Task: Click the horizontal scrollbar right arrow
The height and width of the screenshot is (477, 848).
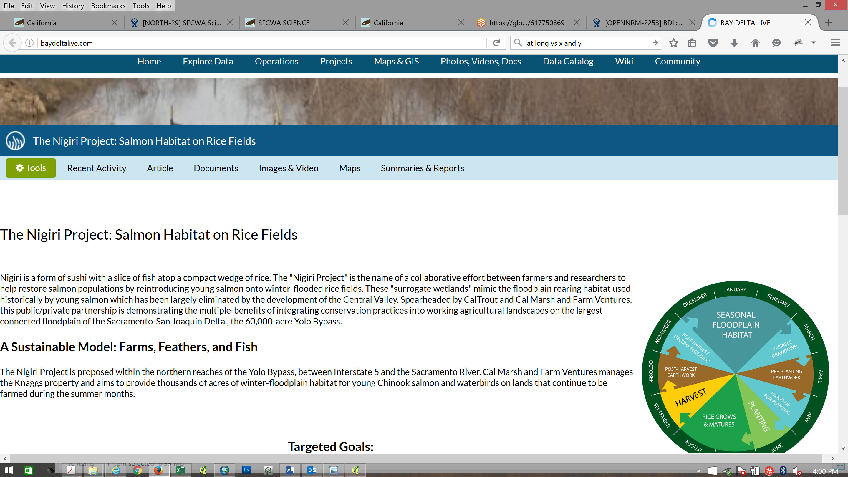Action: pos(832,458)
